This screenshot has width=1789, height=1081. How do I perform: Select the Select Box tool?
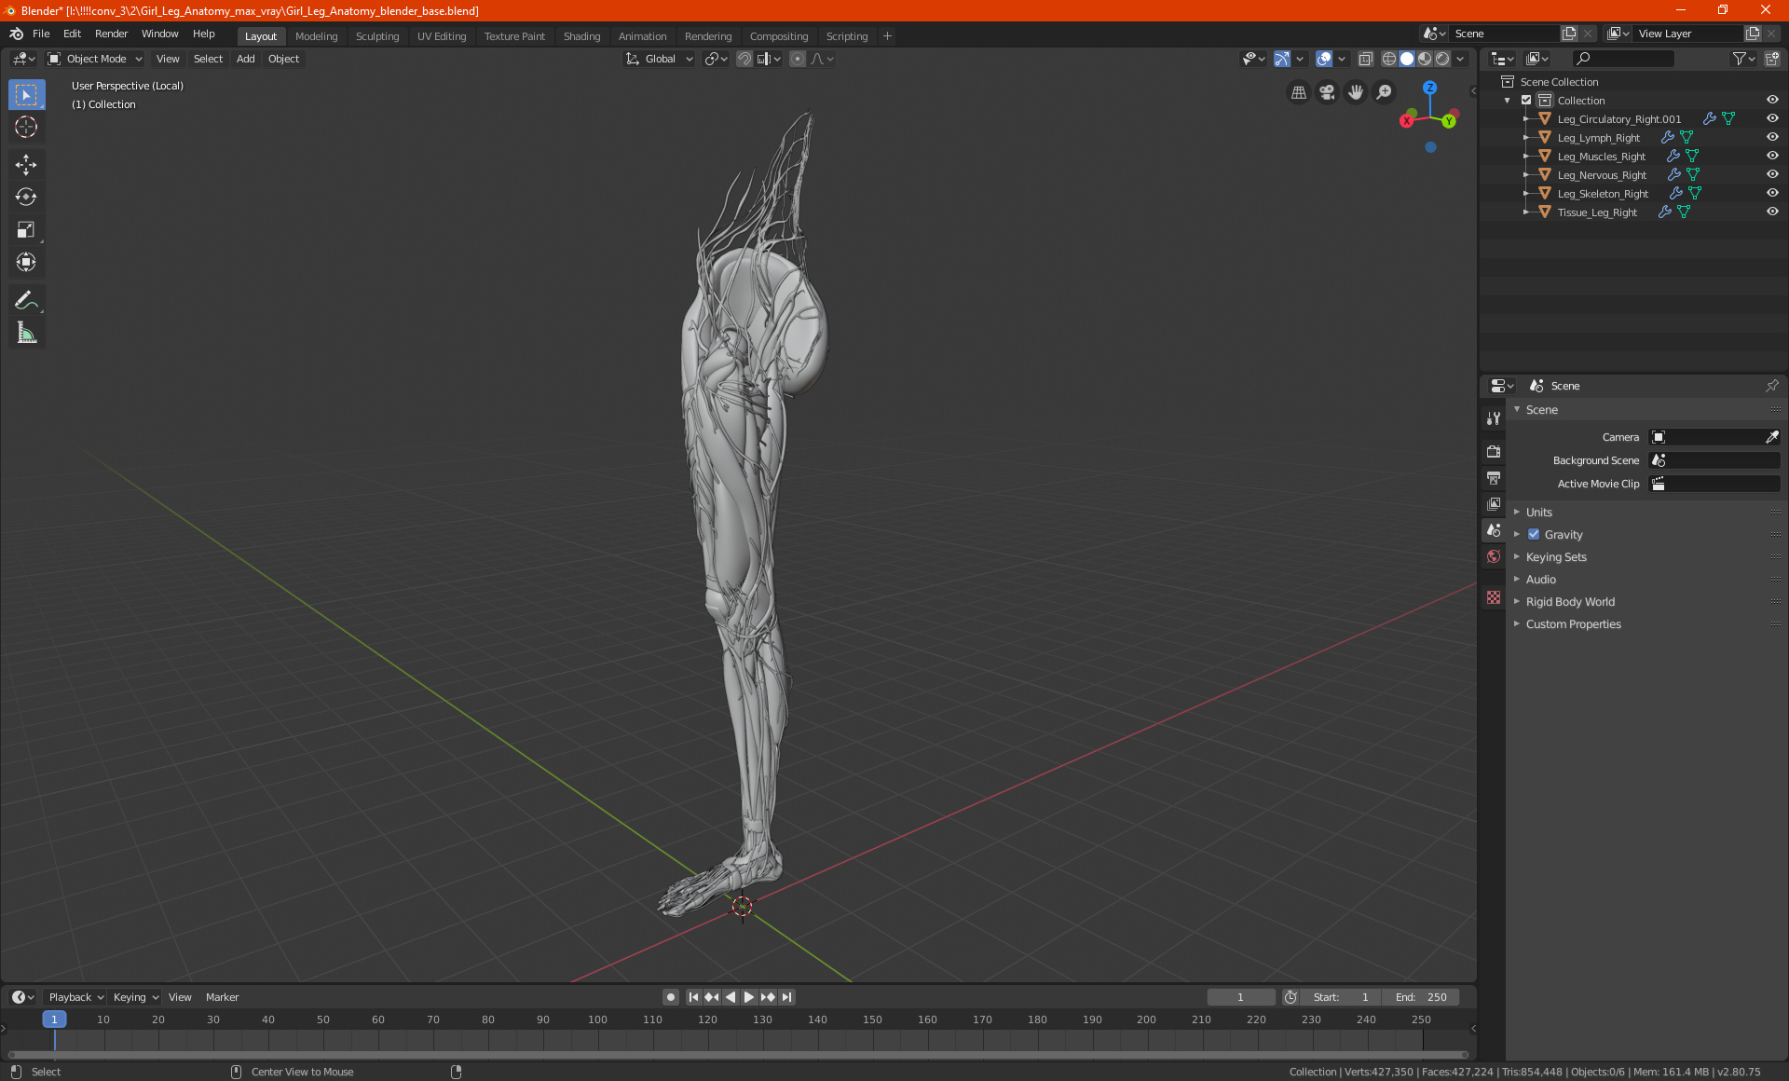click(26, 95)
